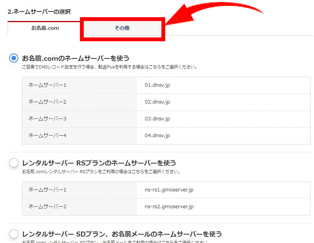This screenshot has width=314, height=243.
Task: Click the 03.dnsv.jp nameserver value
Action: 158,119
